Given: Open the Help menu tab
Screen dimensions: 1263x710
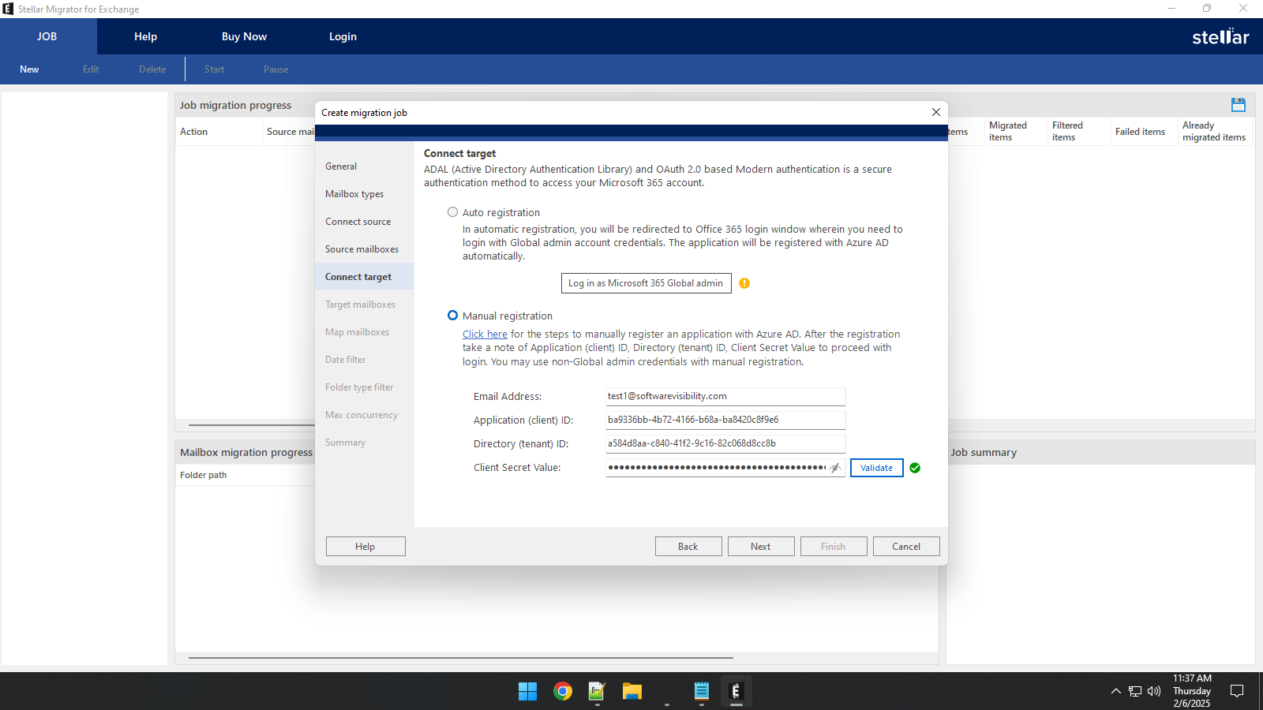Looking at the screenshot, I should pyautogui.click(x=145, y=36).
